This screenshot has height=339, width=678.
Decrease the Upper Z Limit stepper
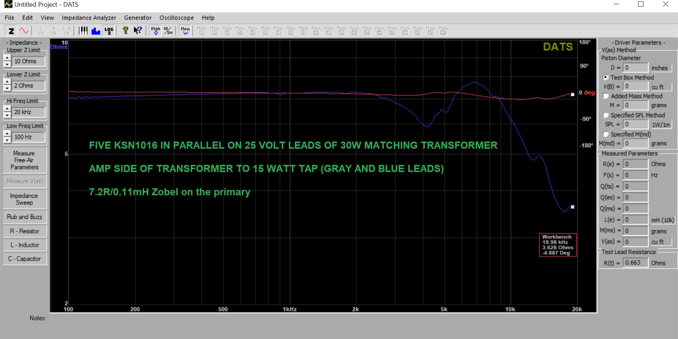coord(7,64)
